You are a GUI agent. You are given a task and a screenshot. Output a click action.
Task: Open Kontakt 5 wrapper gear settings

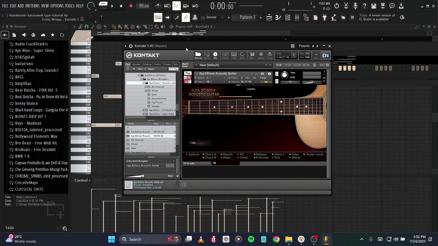point(131,46)
